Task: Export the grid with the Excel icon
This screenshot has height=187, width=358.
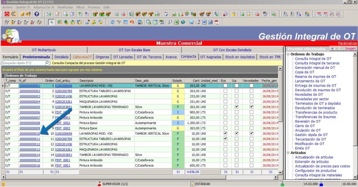Action: pos(177,22)
